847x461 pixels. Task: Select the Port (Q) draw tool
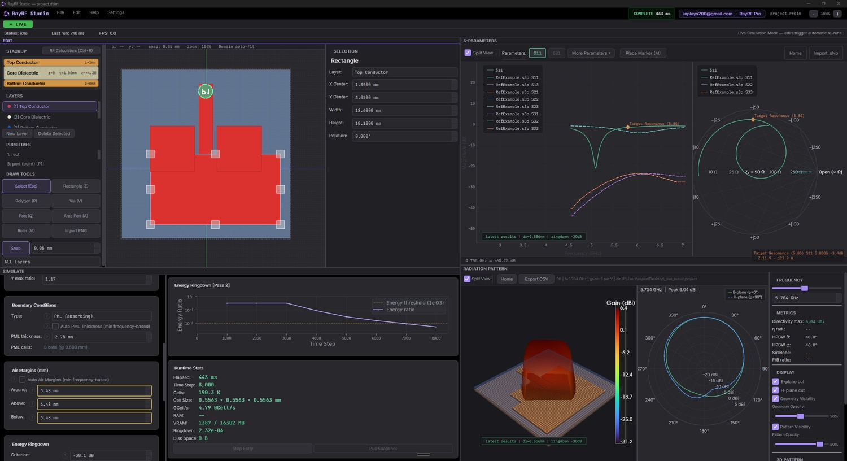[x=26, y=216]
